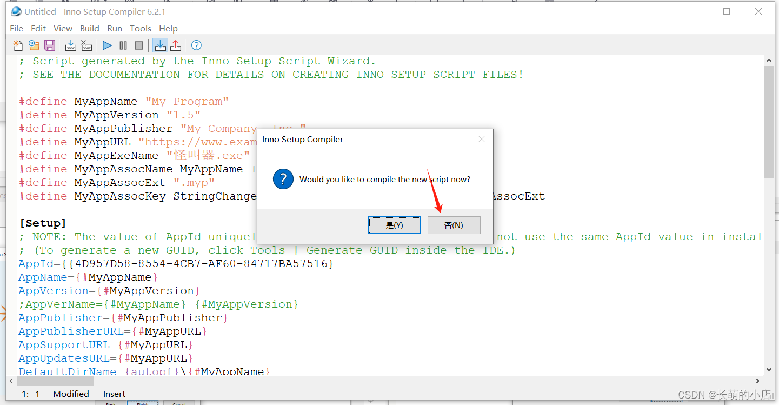Click the ;AppVerName commented line
The height and width of the screenshot is (405, 779).
coord(158,304)
